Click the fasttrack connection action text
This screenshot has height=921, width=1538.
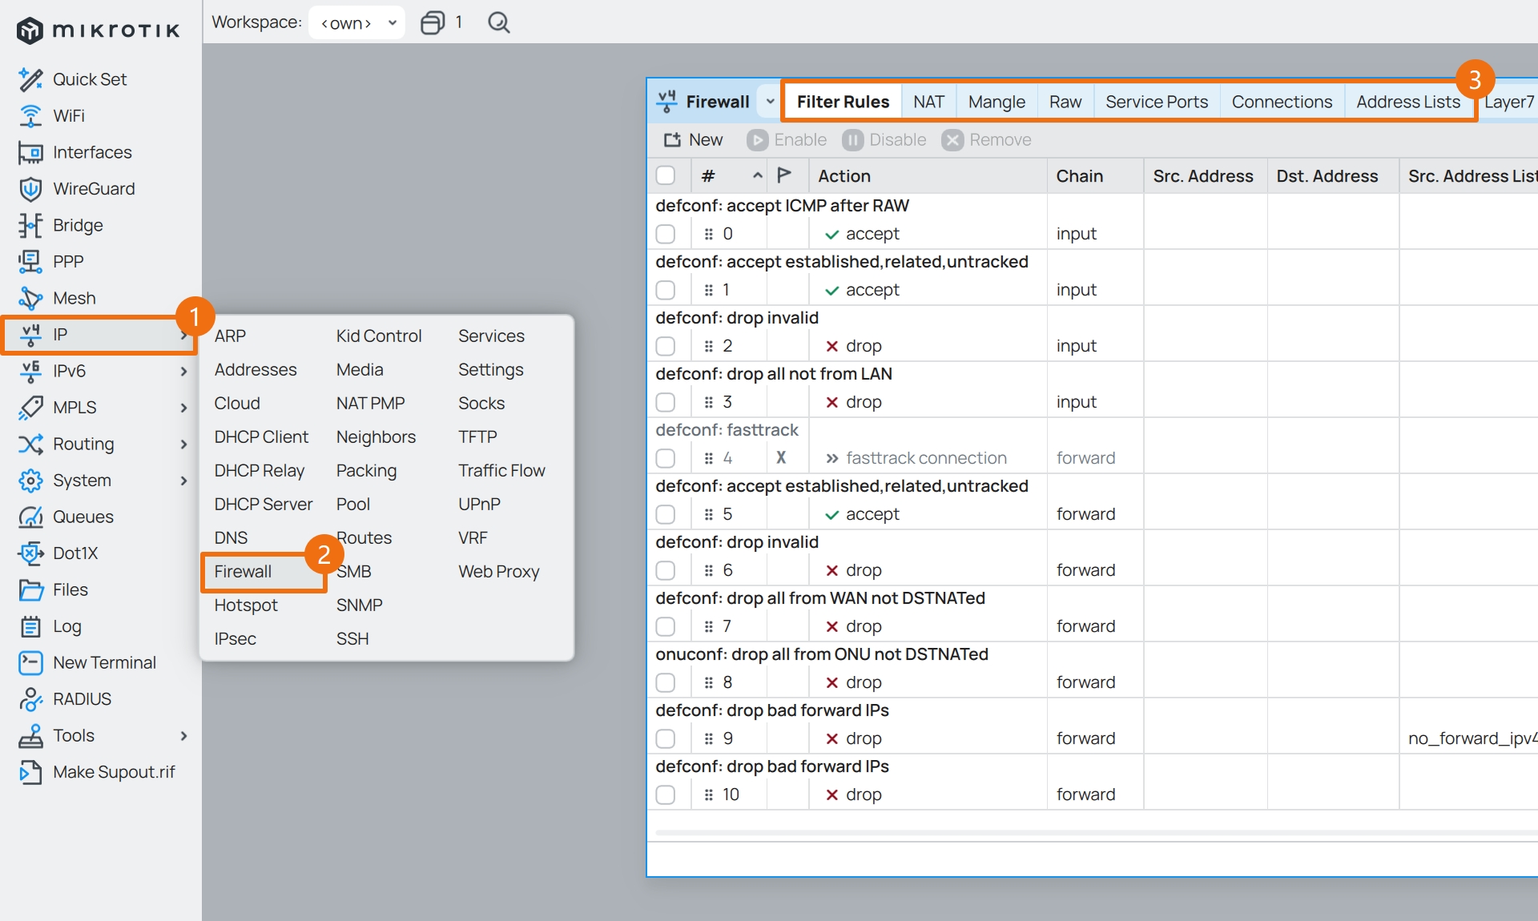pos(926,458)
